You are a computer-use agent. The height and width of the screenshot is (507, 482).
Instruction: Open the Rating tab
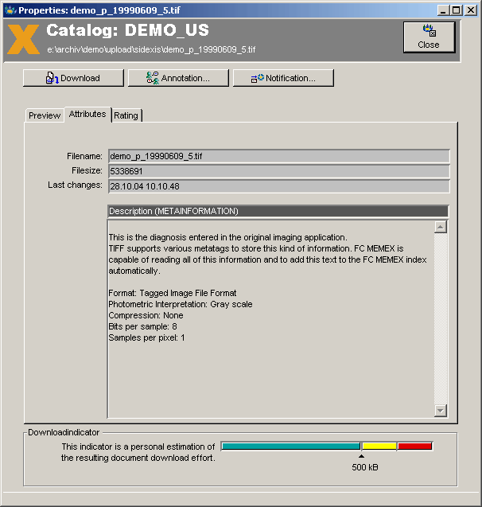click(126, 115)
